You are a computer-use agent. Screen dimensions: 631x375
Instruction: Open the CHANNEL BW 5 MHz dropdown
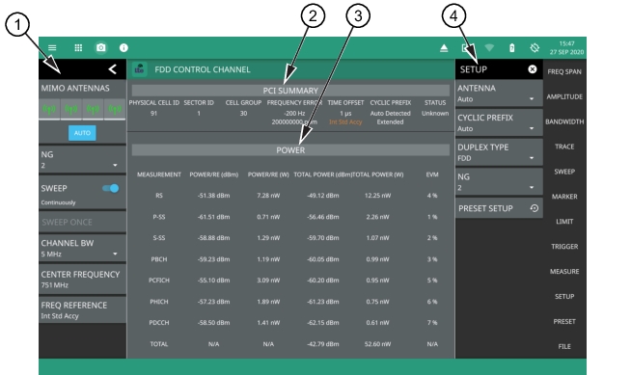pyautogui.click(x=82, y=248)
